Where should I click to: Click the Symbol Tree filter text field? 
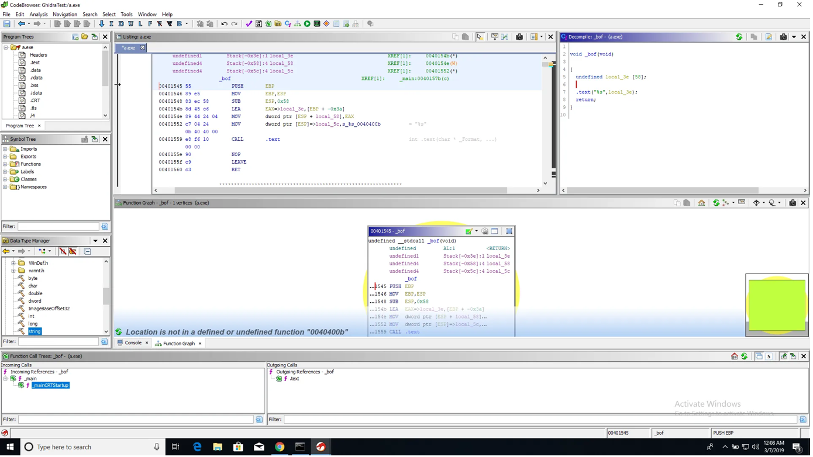pyautogui.click(x=58, y=226)
